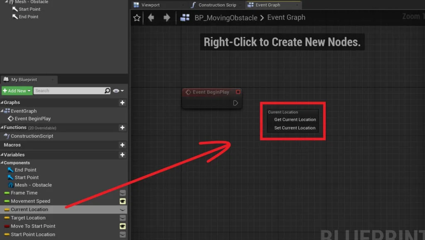Click BP_MovingObstacle in the breadcrumb
Viewport: 425px width, 240px height.
[x=226, y=18]
